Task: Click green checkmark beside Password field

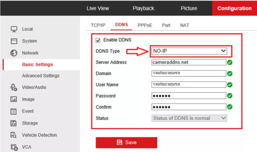Action: click(x=230, y=96)
